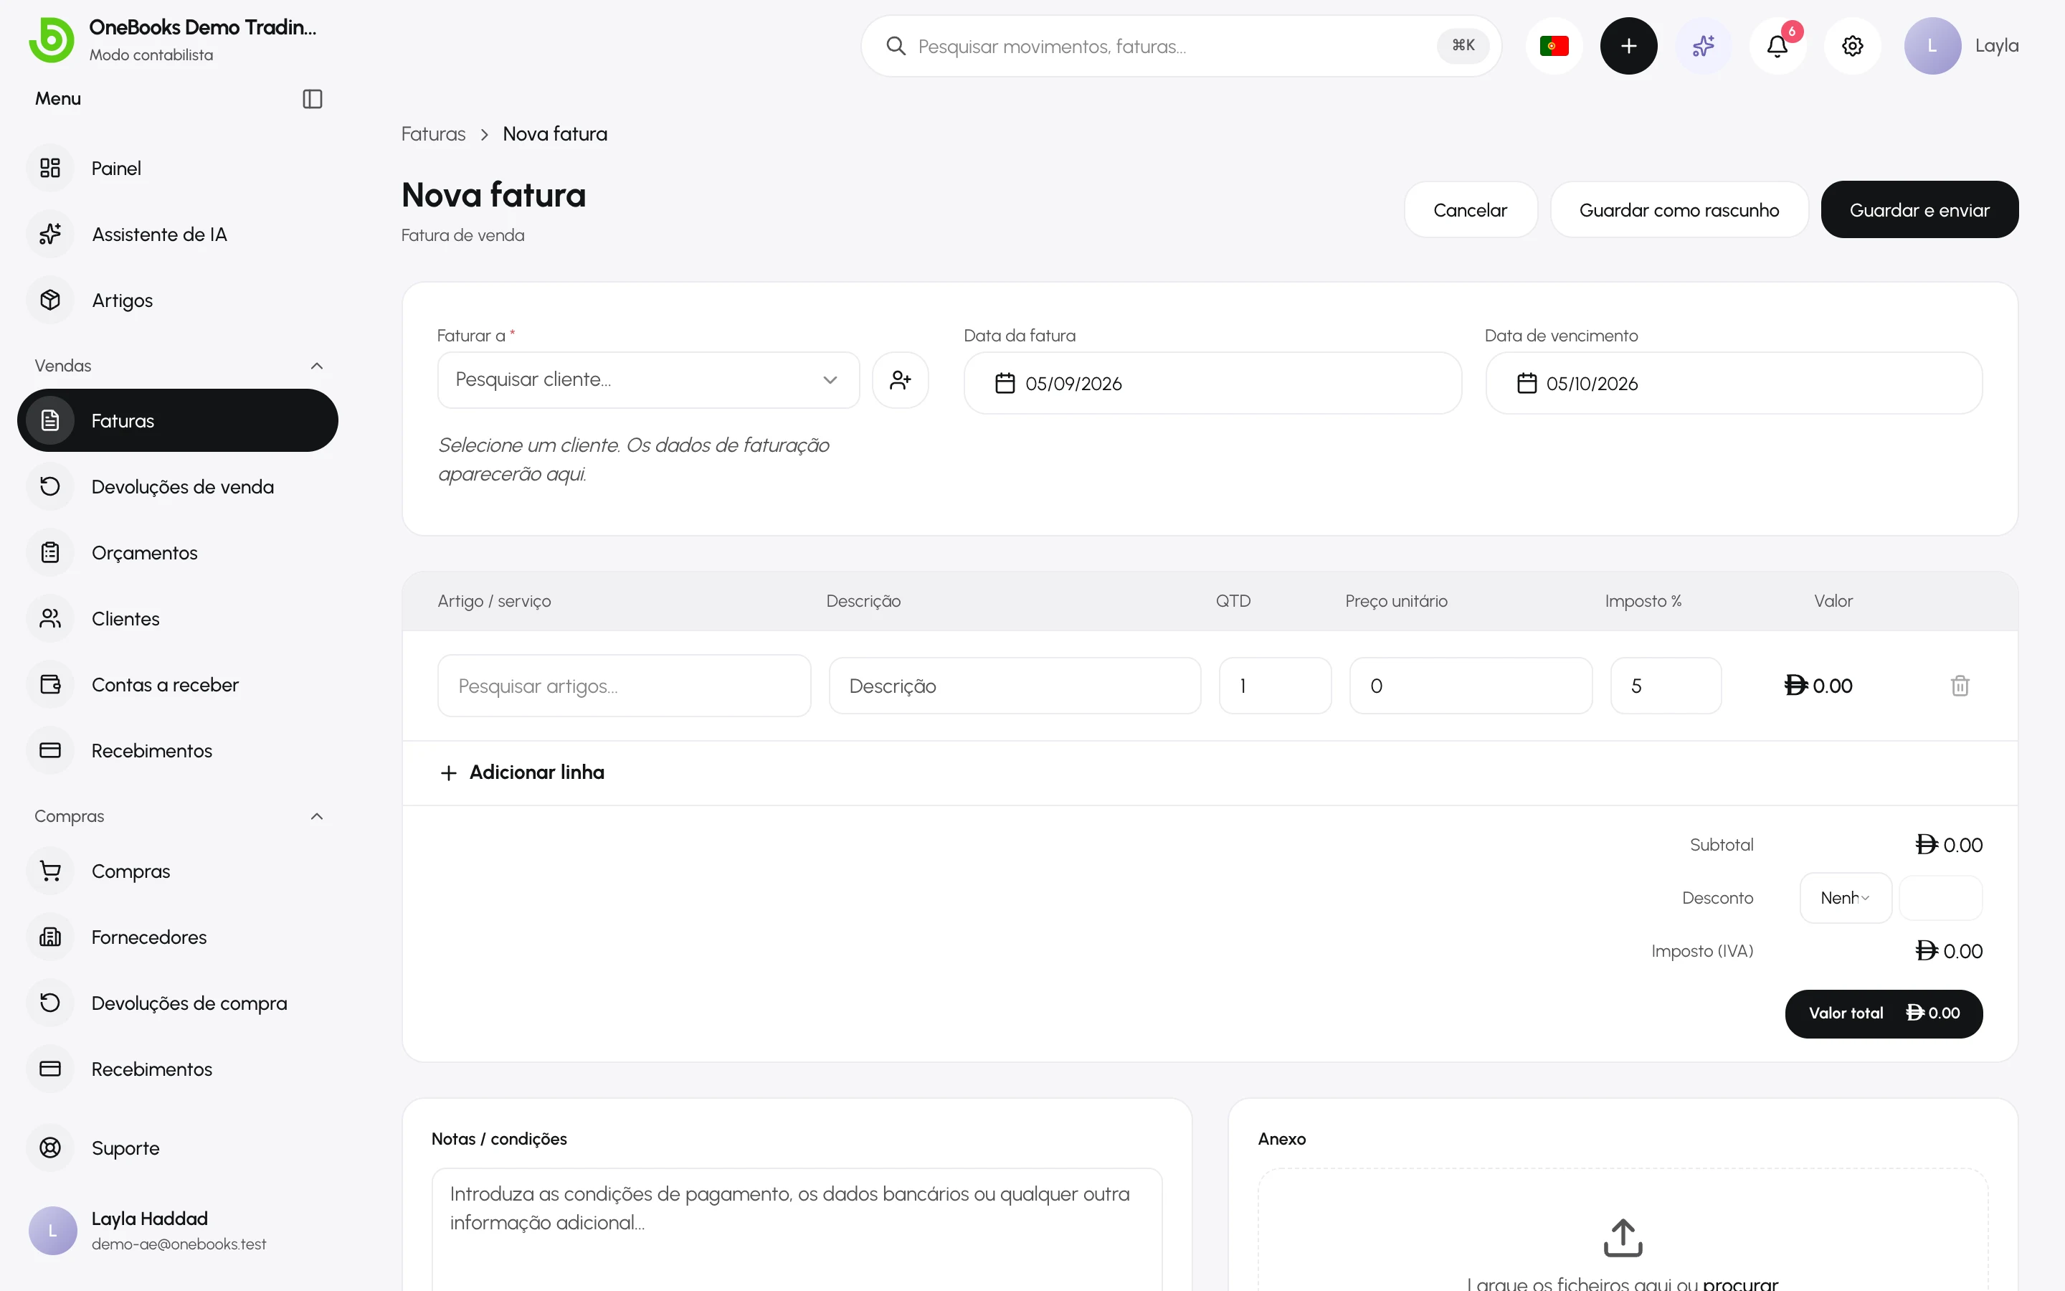2065x1291 pixels.
Task: Click the Suporte lifebuoy icon
Action: (50, 1148)
